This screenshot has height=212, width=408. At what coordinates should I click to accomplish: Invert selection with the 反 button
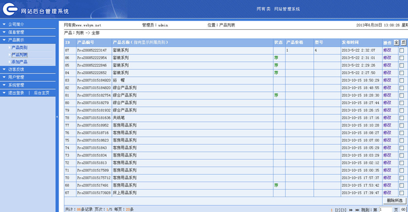403,43
